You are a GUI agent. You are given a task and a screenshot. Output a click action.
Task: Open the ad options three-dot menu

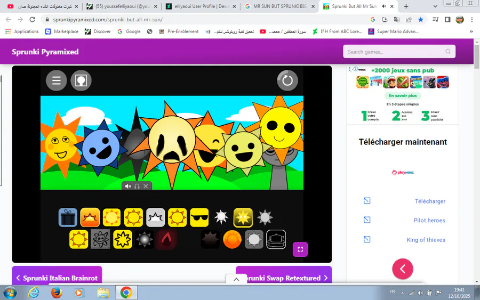click(349, 69)
